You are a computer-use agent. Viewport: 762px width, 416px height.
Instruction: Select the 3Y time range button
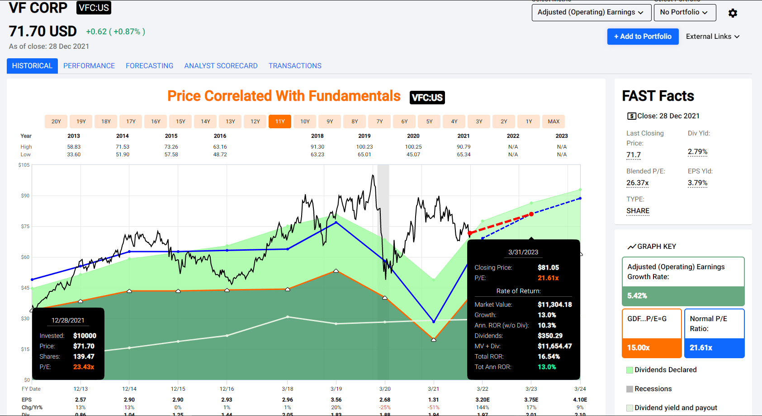coord(479,122)
